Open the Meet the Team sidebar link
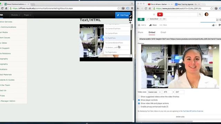 click(x=5, y=85)
